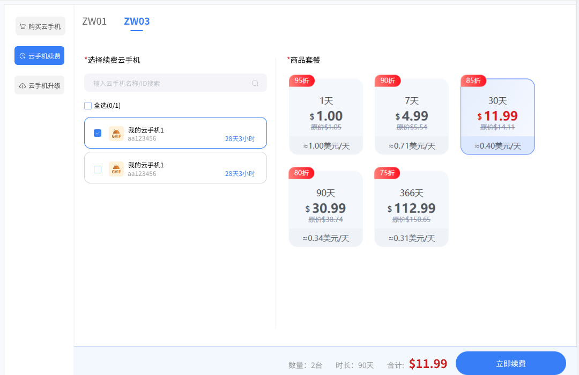Image resolution: width=579 pixels, height=375 pixels.
Task: Click GVIP icon of the checked cloud phone
Action: point(116,134)
